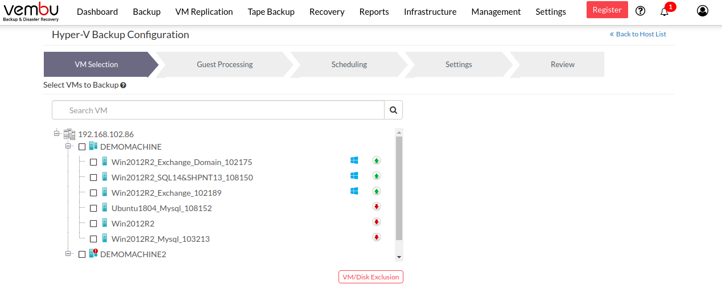722x301 pixels.
Task: Click help icon beside Select VMs to Backup
Action: coord(123,85)
